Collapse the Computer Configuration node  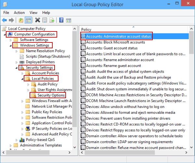(5, 35)
